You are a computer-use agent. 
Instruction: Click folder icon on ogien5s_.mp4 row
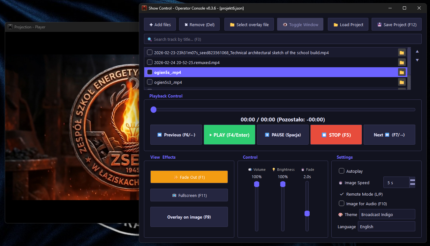(x=402, y=72)
